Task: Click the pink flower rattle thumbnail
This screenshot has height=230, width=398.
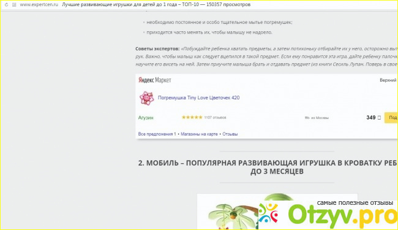Action: point(147,98)
